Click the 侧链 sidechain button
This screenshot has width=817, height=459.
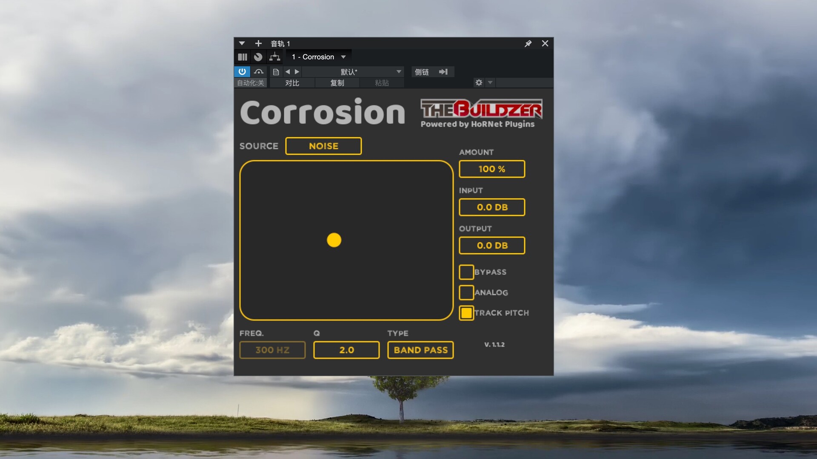pyautogui.click(x=422, y=72)
